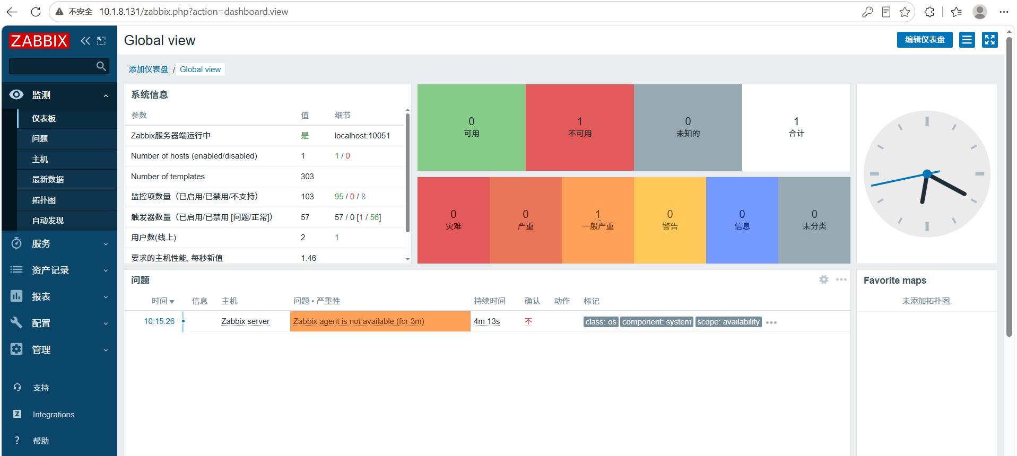Open Integrations in the sidebar
Viewport: 1017px width, 456px height.
pos(54,415)
